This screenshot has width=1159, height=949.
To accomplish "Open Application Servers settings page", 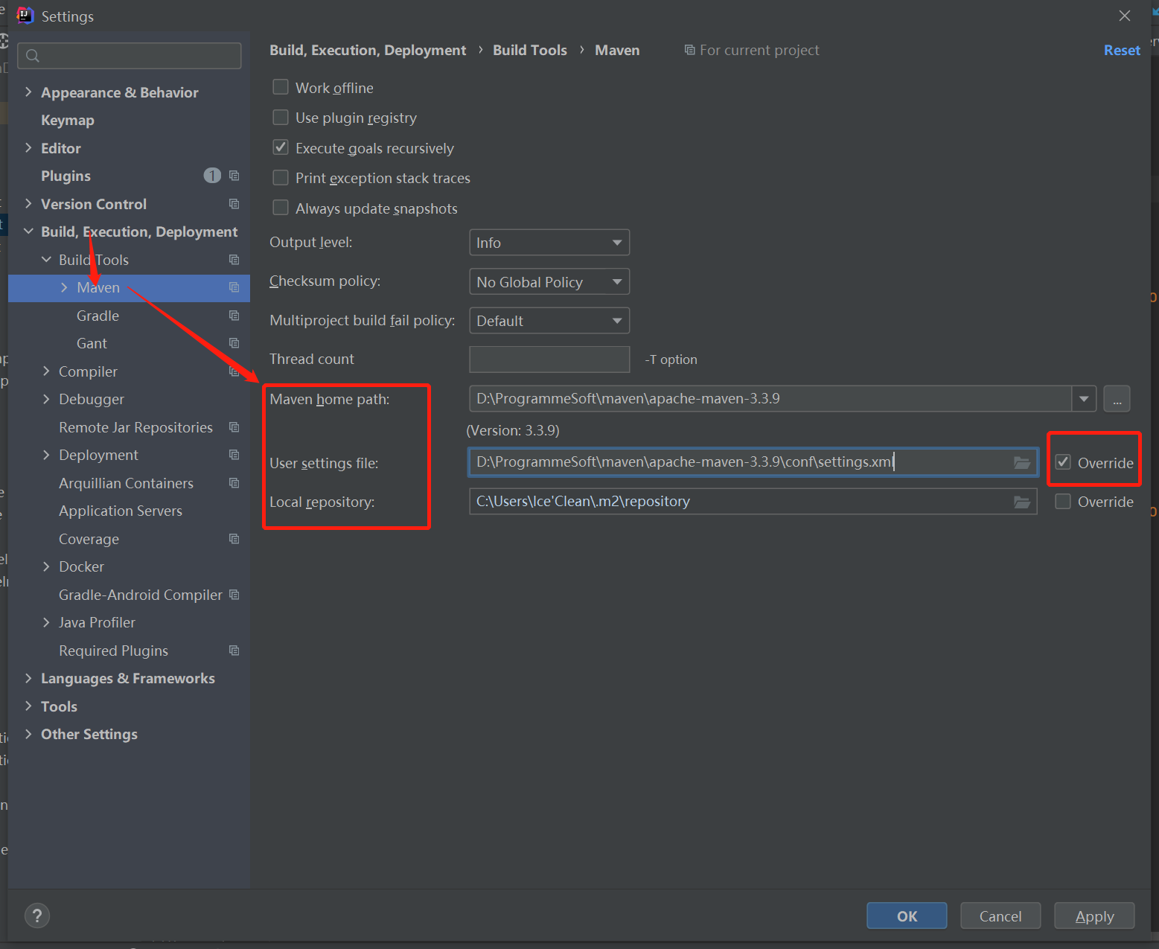I will click(121, 511).
